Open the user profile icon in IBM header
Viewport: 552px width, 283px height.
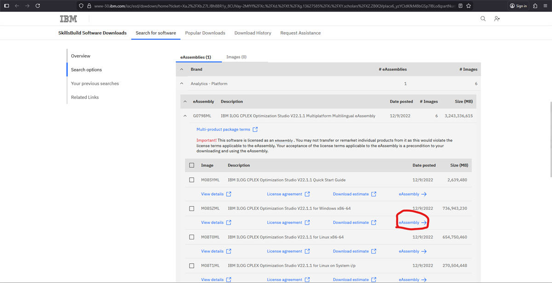click(497, 19)
